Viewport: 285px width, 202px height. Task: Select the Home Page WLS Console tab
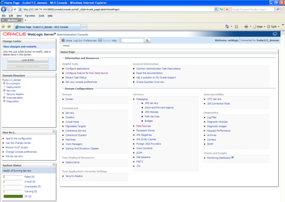[47, 27]
